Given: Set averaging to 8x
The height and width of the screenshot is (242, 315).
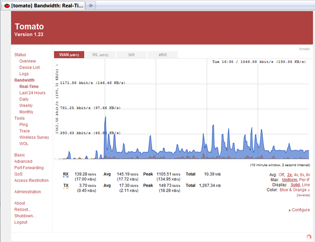Looking at the screenshot, I should (308, 174).
